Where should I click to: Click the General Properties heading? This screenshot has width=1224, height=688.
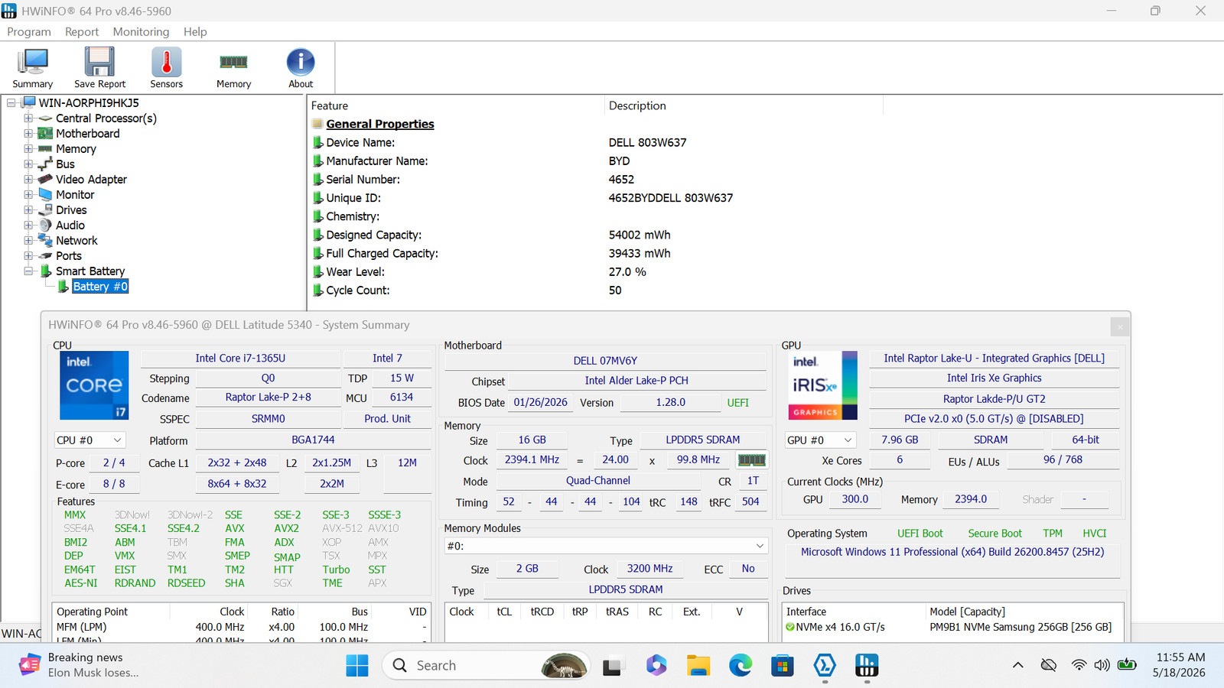(x=380, y=125)
